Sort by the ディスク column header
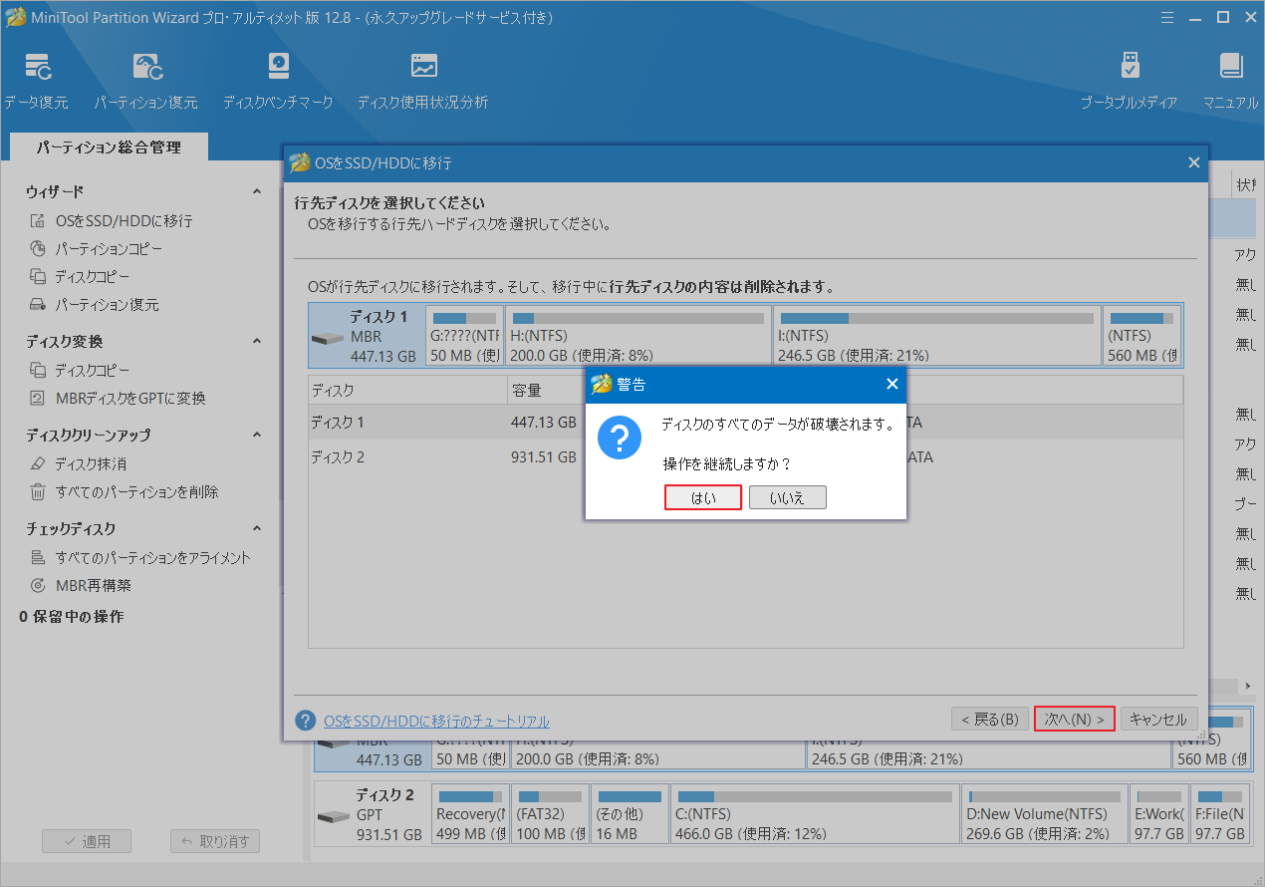 408,391
